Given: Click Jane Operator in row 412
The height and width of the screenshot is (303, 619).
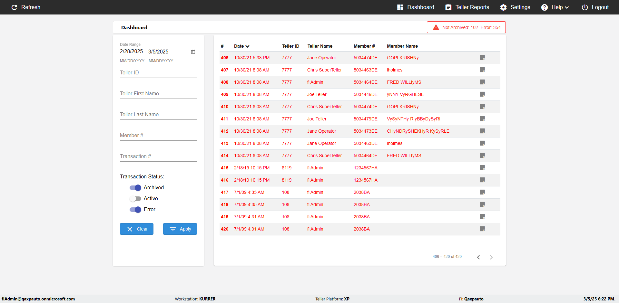Looking at the screenshot, I should tap(321, 131).
